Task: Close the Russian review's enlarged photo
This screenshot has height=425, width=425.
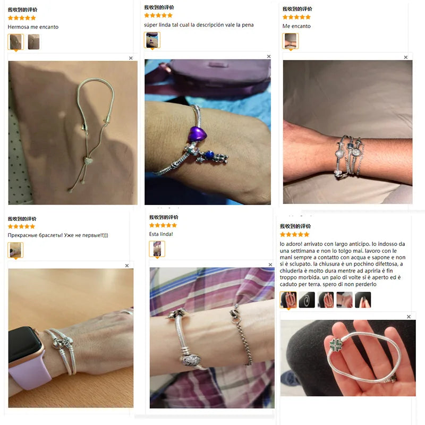Action: tap(127, 266)
